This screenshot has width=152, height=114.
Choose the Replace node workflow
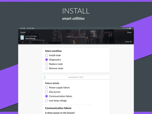point(47,64)
